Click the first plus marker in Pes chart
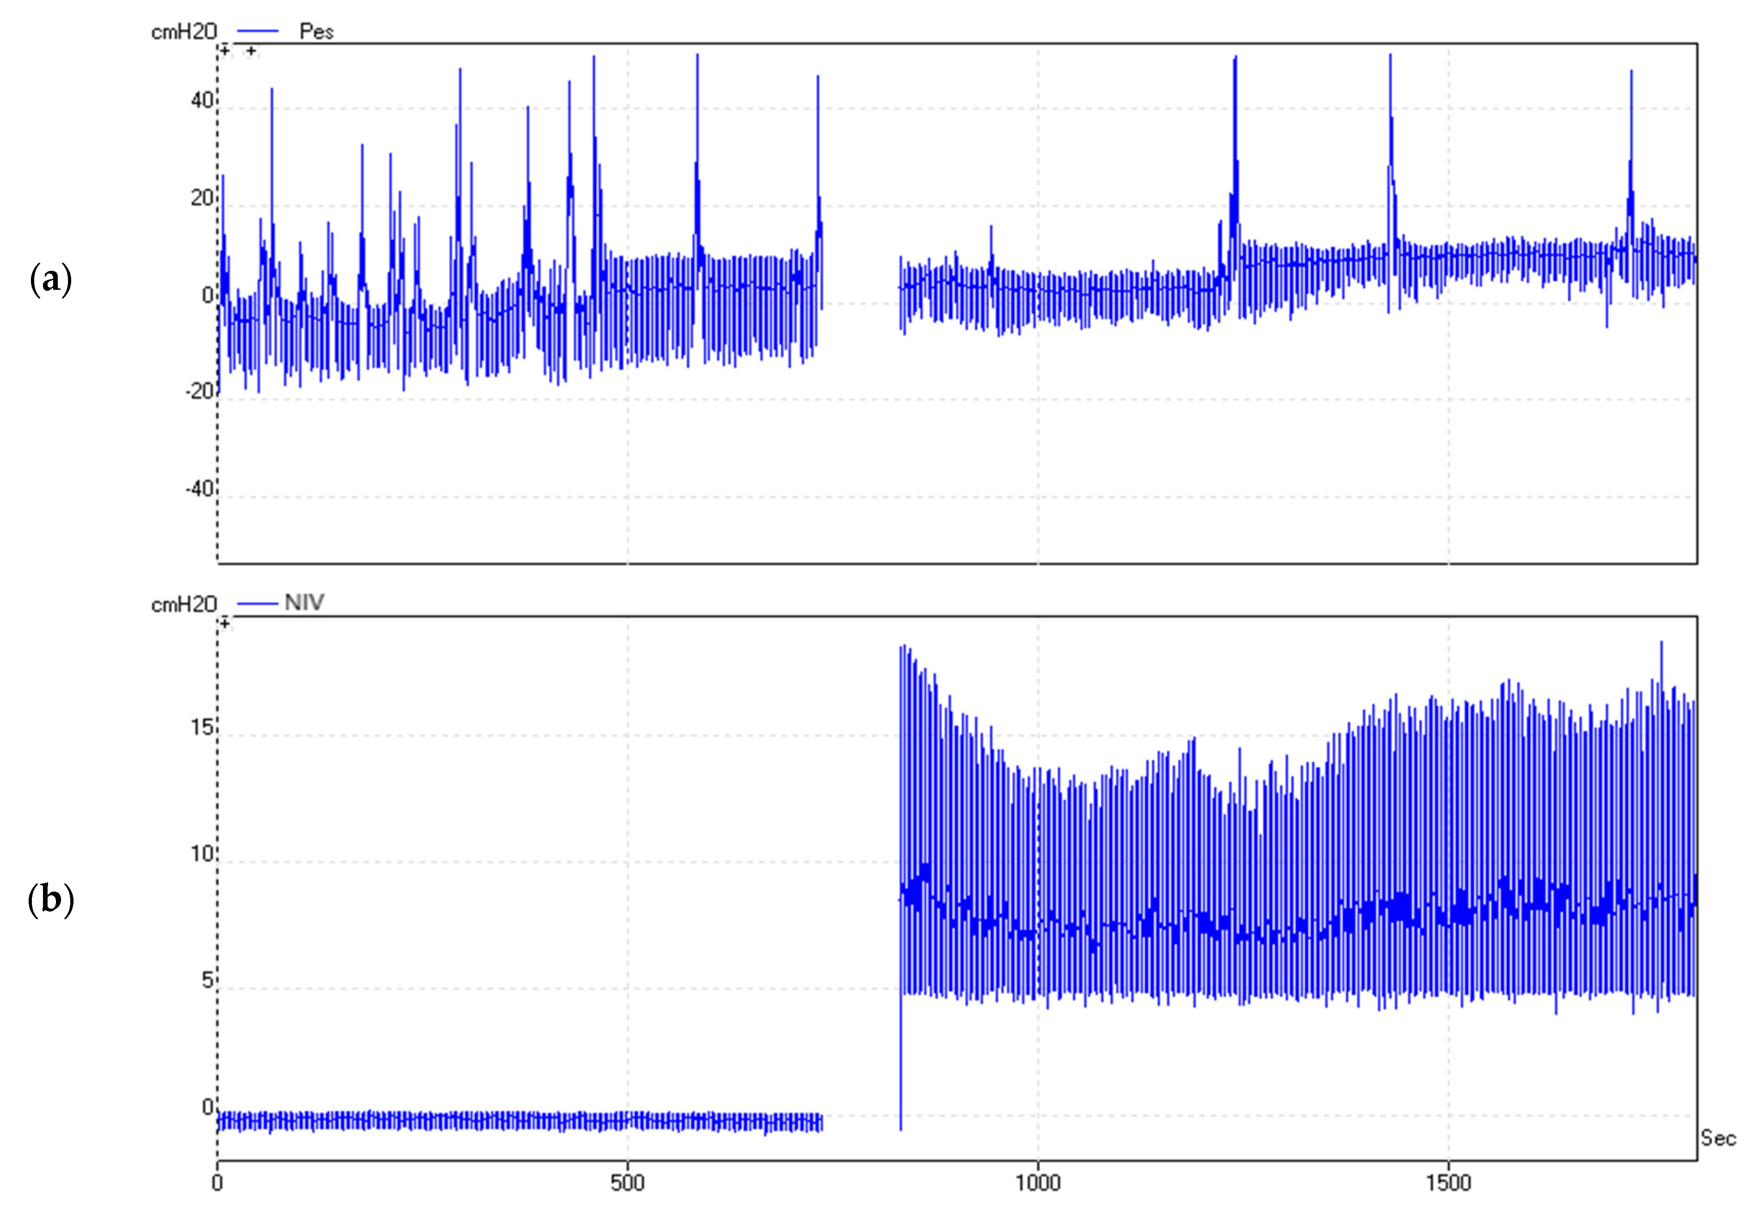1755x1217 pixels. 225,51
